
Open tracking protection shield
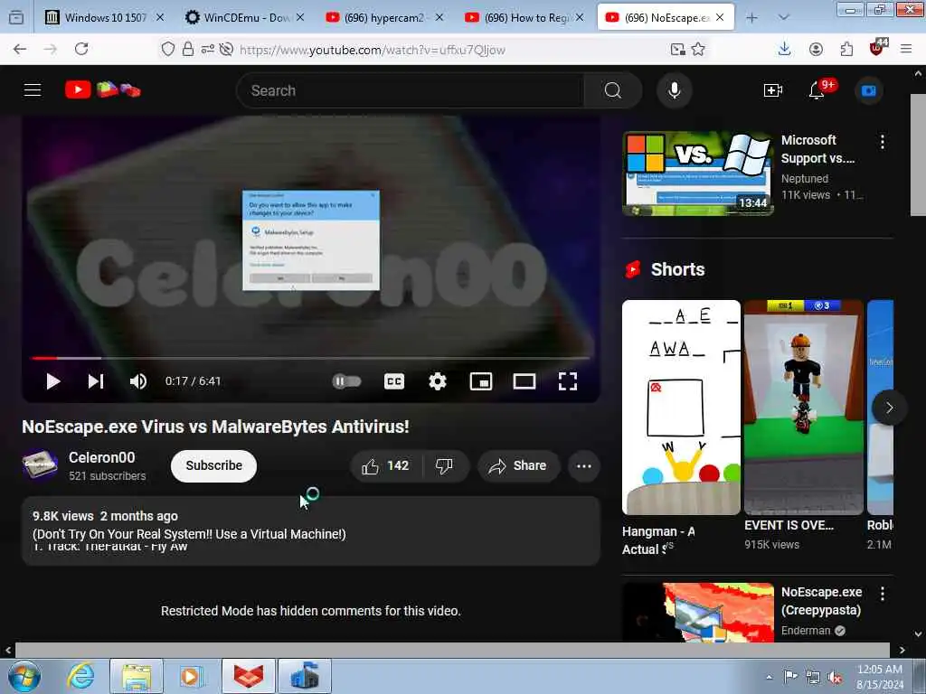pos(168,49)
